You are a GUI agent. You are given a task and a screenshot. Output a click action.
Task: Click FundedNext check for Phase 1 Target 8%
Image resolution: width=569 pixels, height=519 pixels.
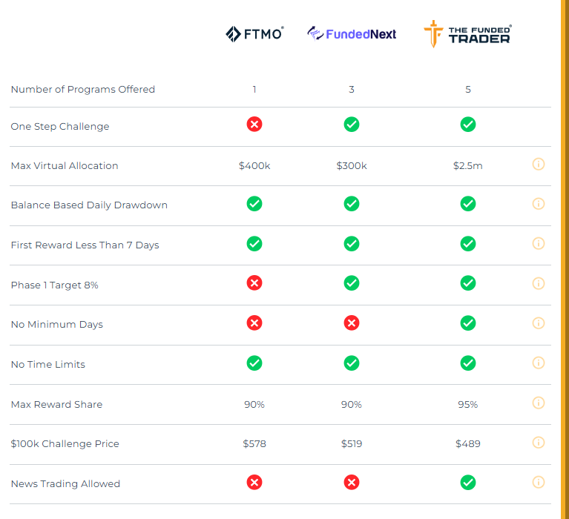click(352, 283)
